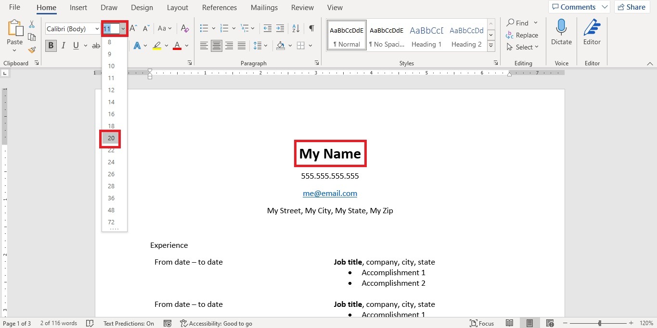Open the Clipboard pane launcher
This screenshot has height=328, width=657.
click(x=37, y=63)
